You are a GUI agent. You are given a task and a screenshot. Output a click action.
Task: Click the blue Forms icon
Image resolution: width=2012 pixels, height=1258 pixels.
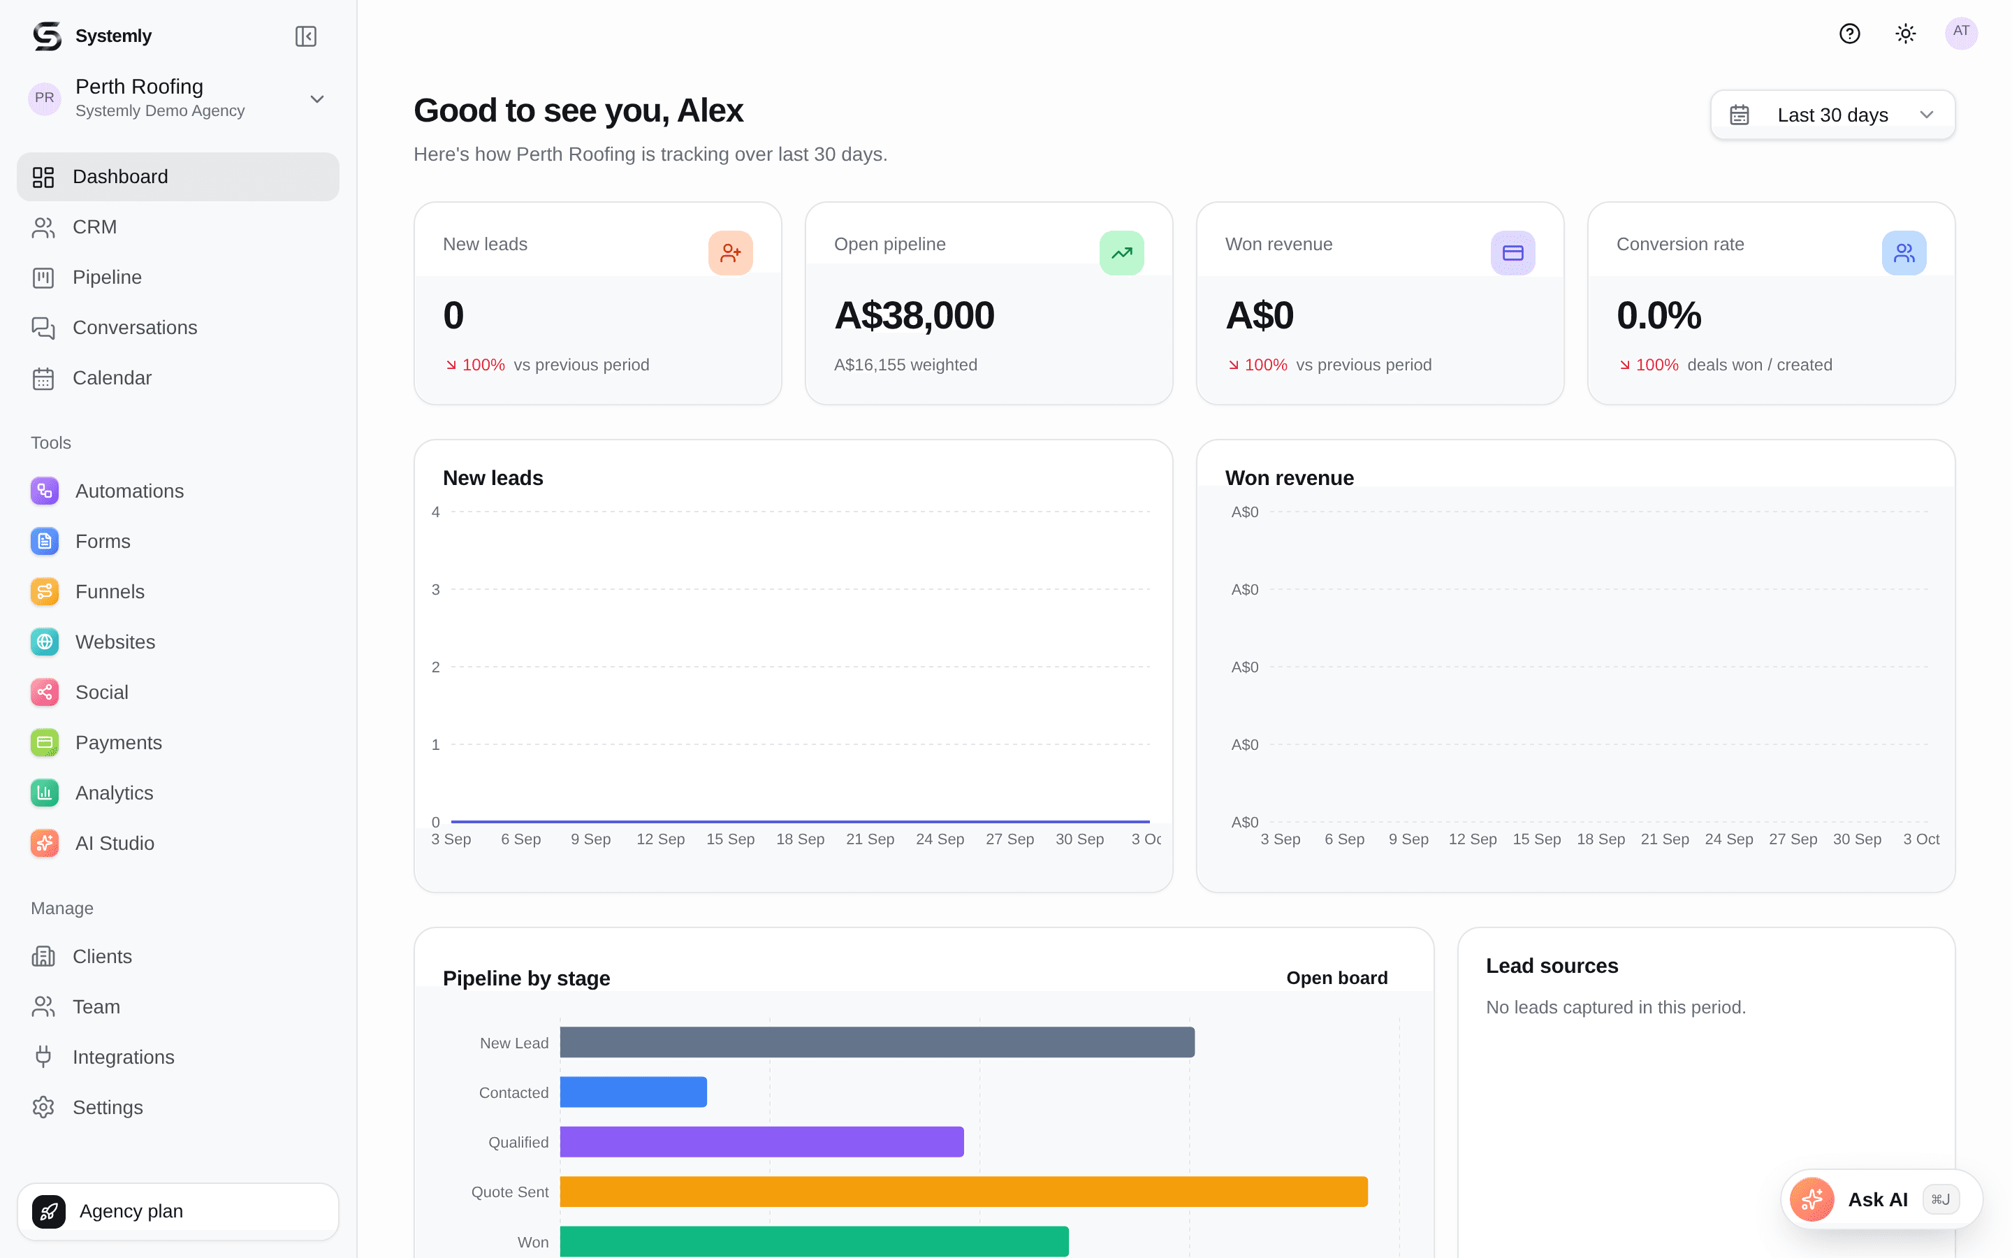coord(45,542)
